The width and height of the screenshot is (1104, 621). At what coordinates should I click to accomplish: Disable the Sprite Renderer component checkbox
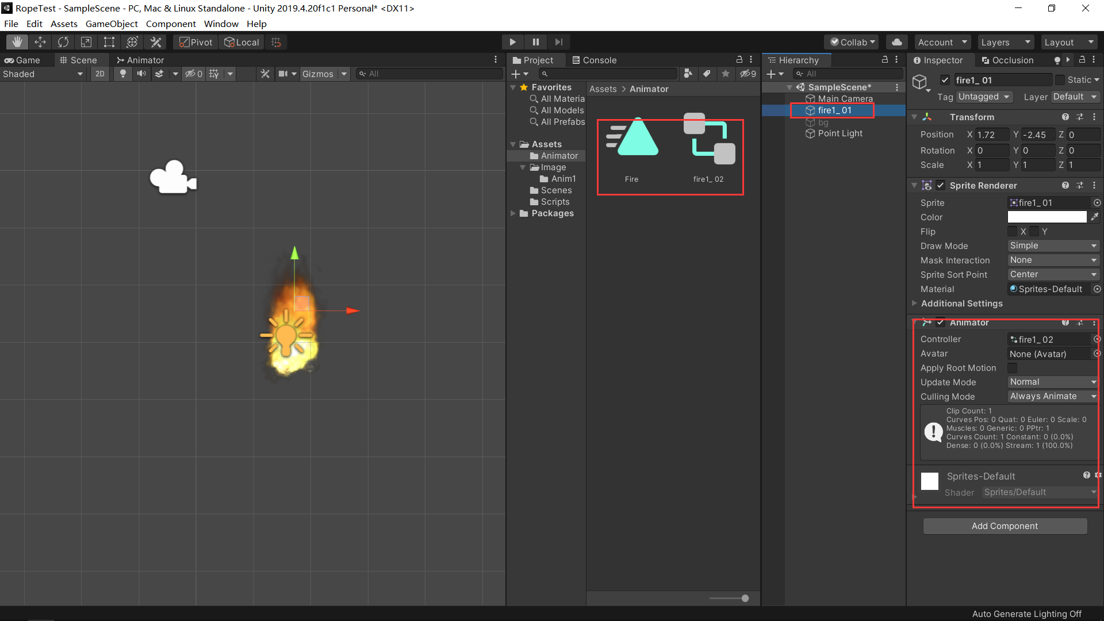click(x=941, y=185)
